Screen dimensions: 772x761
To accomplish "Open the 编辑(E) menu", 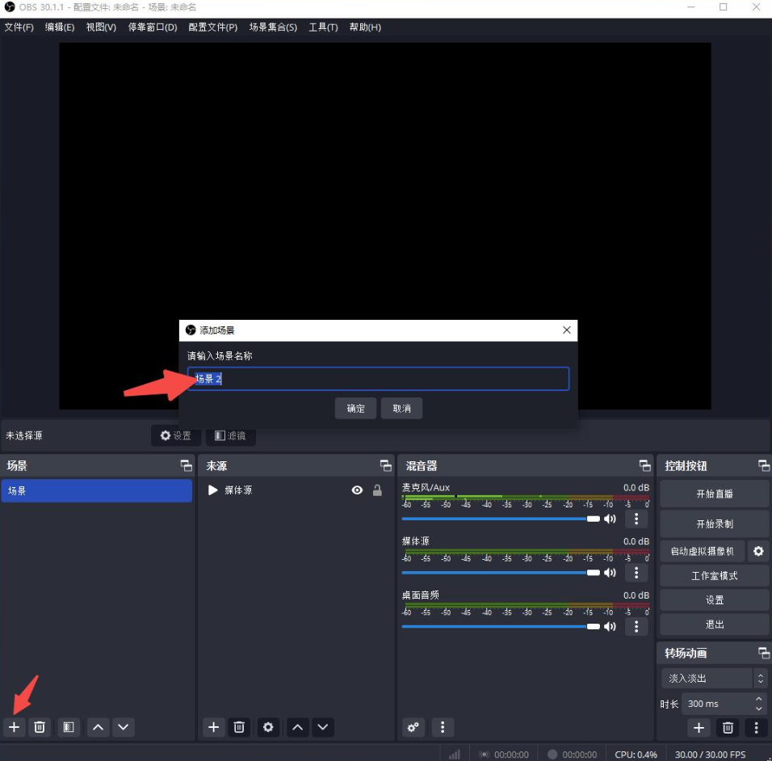I will pyautogui.click(x=60, y=27).
